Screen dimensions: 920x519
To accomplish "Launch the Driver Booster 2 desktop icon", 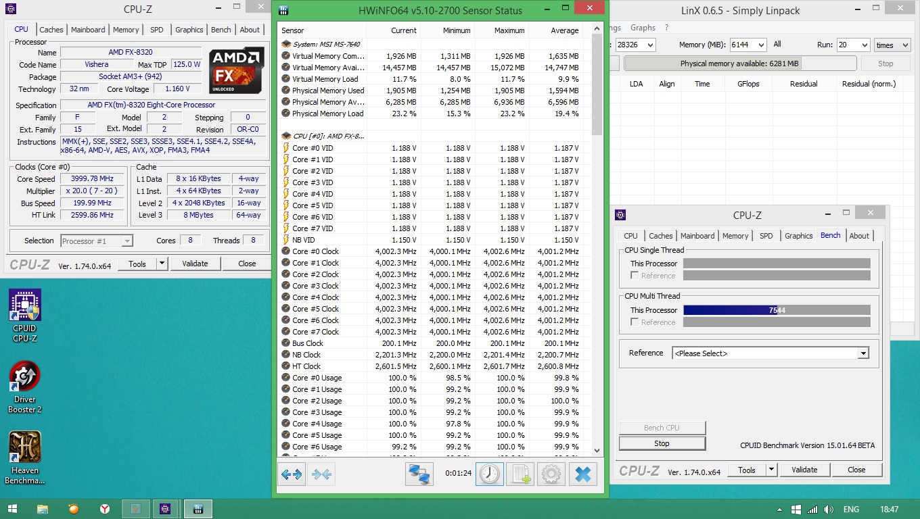I will pyautogui.click(x=25, y=387).
